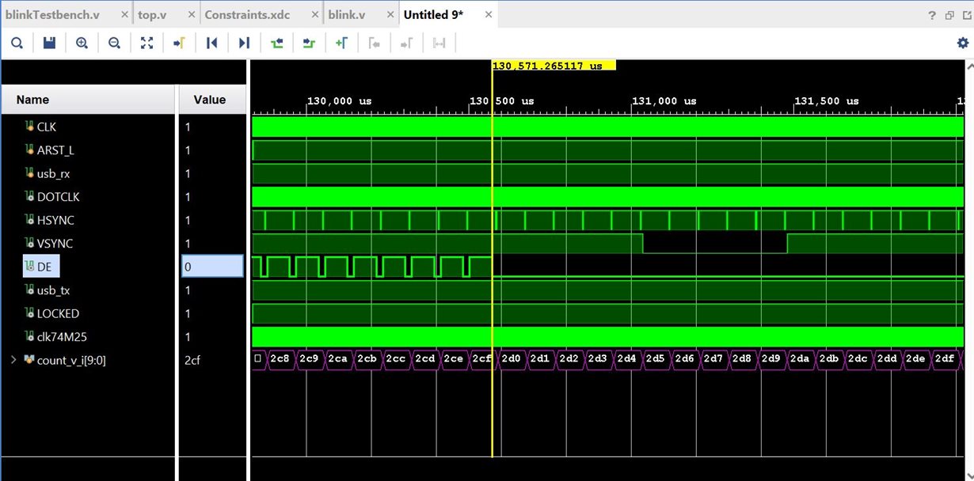This screenshot has height=481, width=974.
Task: Click the 2d0 bus value segment
Action: click(511, 358)
